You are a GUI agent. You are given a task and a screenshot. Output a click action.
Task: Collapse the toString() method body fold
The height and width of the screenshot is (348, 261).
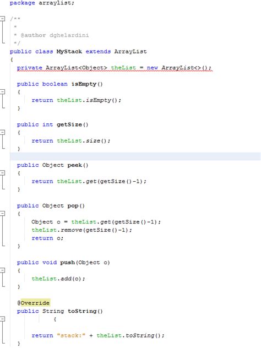point(2,319)
